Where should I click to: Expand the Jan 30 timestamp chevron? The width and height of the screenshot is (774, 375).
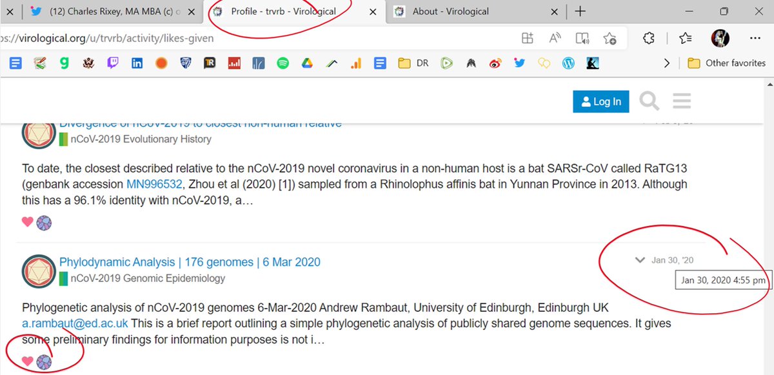(639, 260)
